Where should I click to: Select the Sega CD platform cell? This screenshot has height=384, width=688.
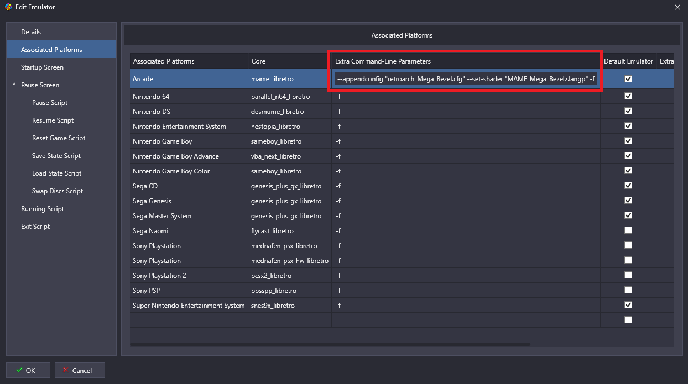pos(189,186)
